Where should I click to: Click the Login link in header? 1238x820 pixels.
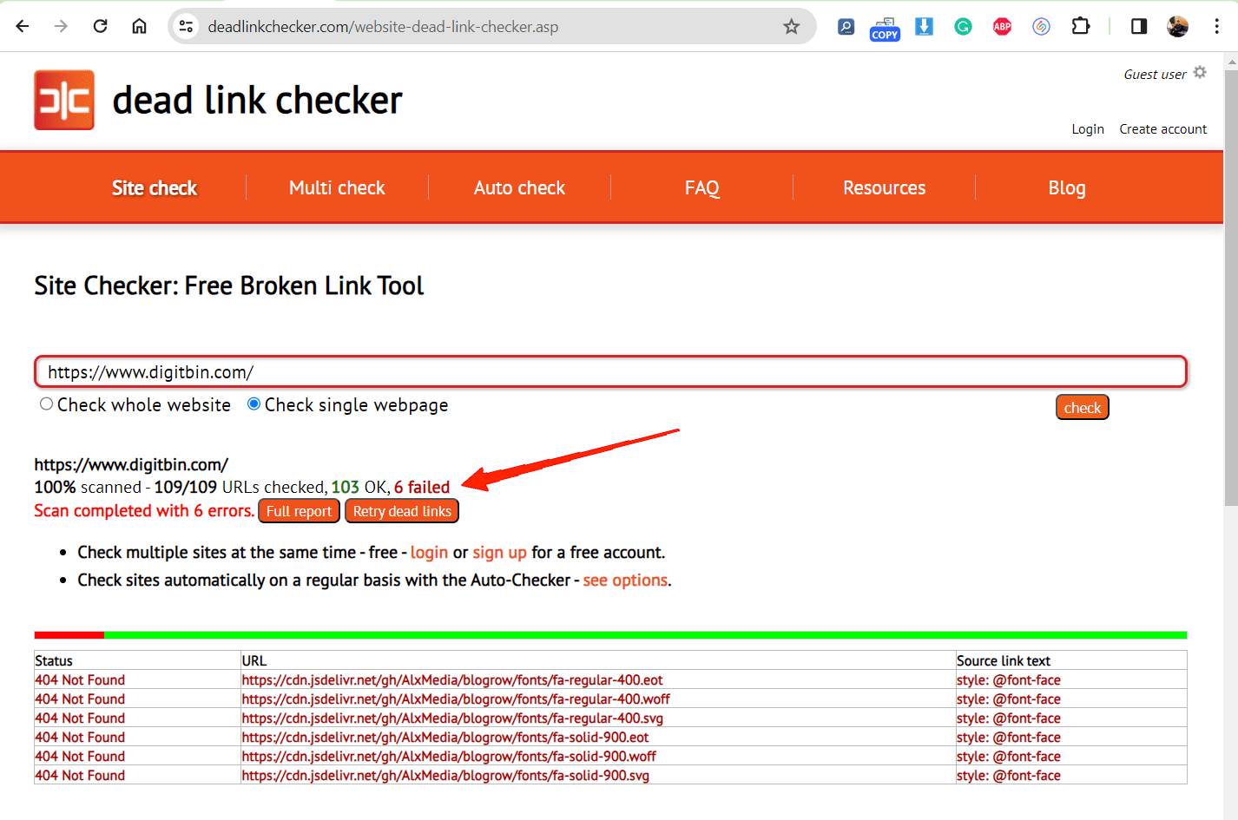(x=1088, y=129)
